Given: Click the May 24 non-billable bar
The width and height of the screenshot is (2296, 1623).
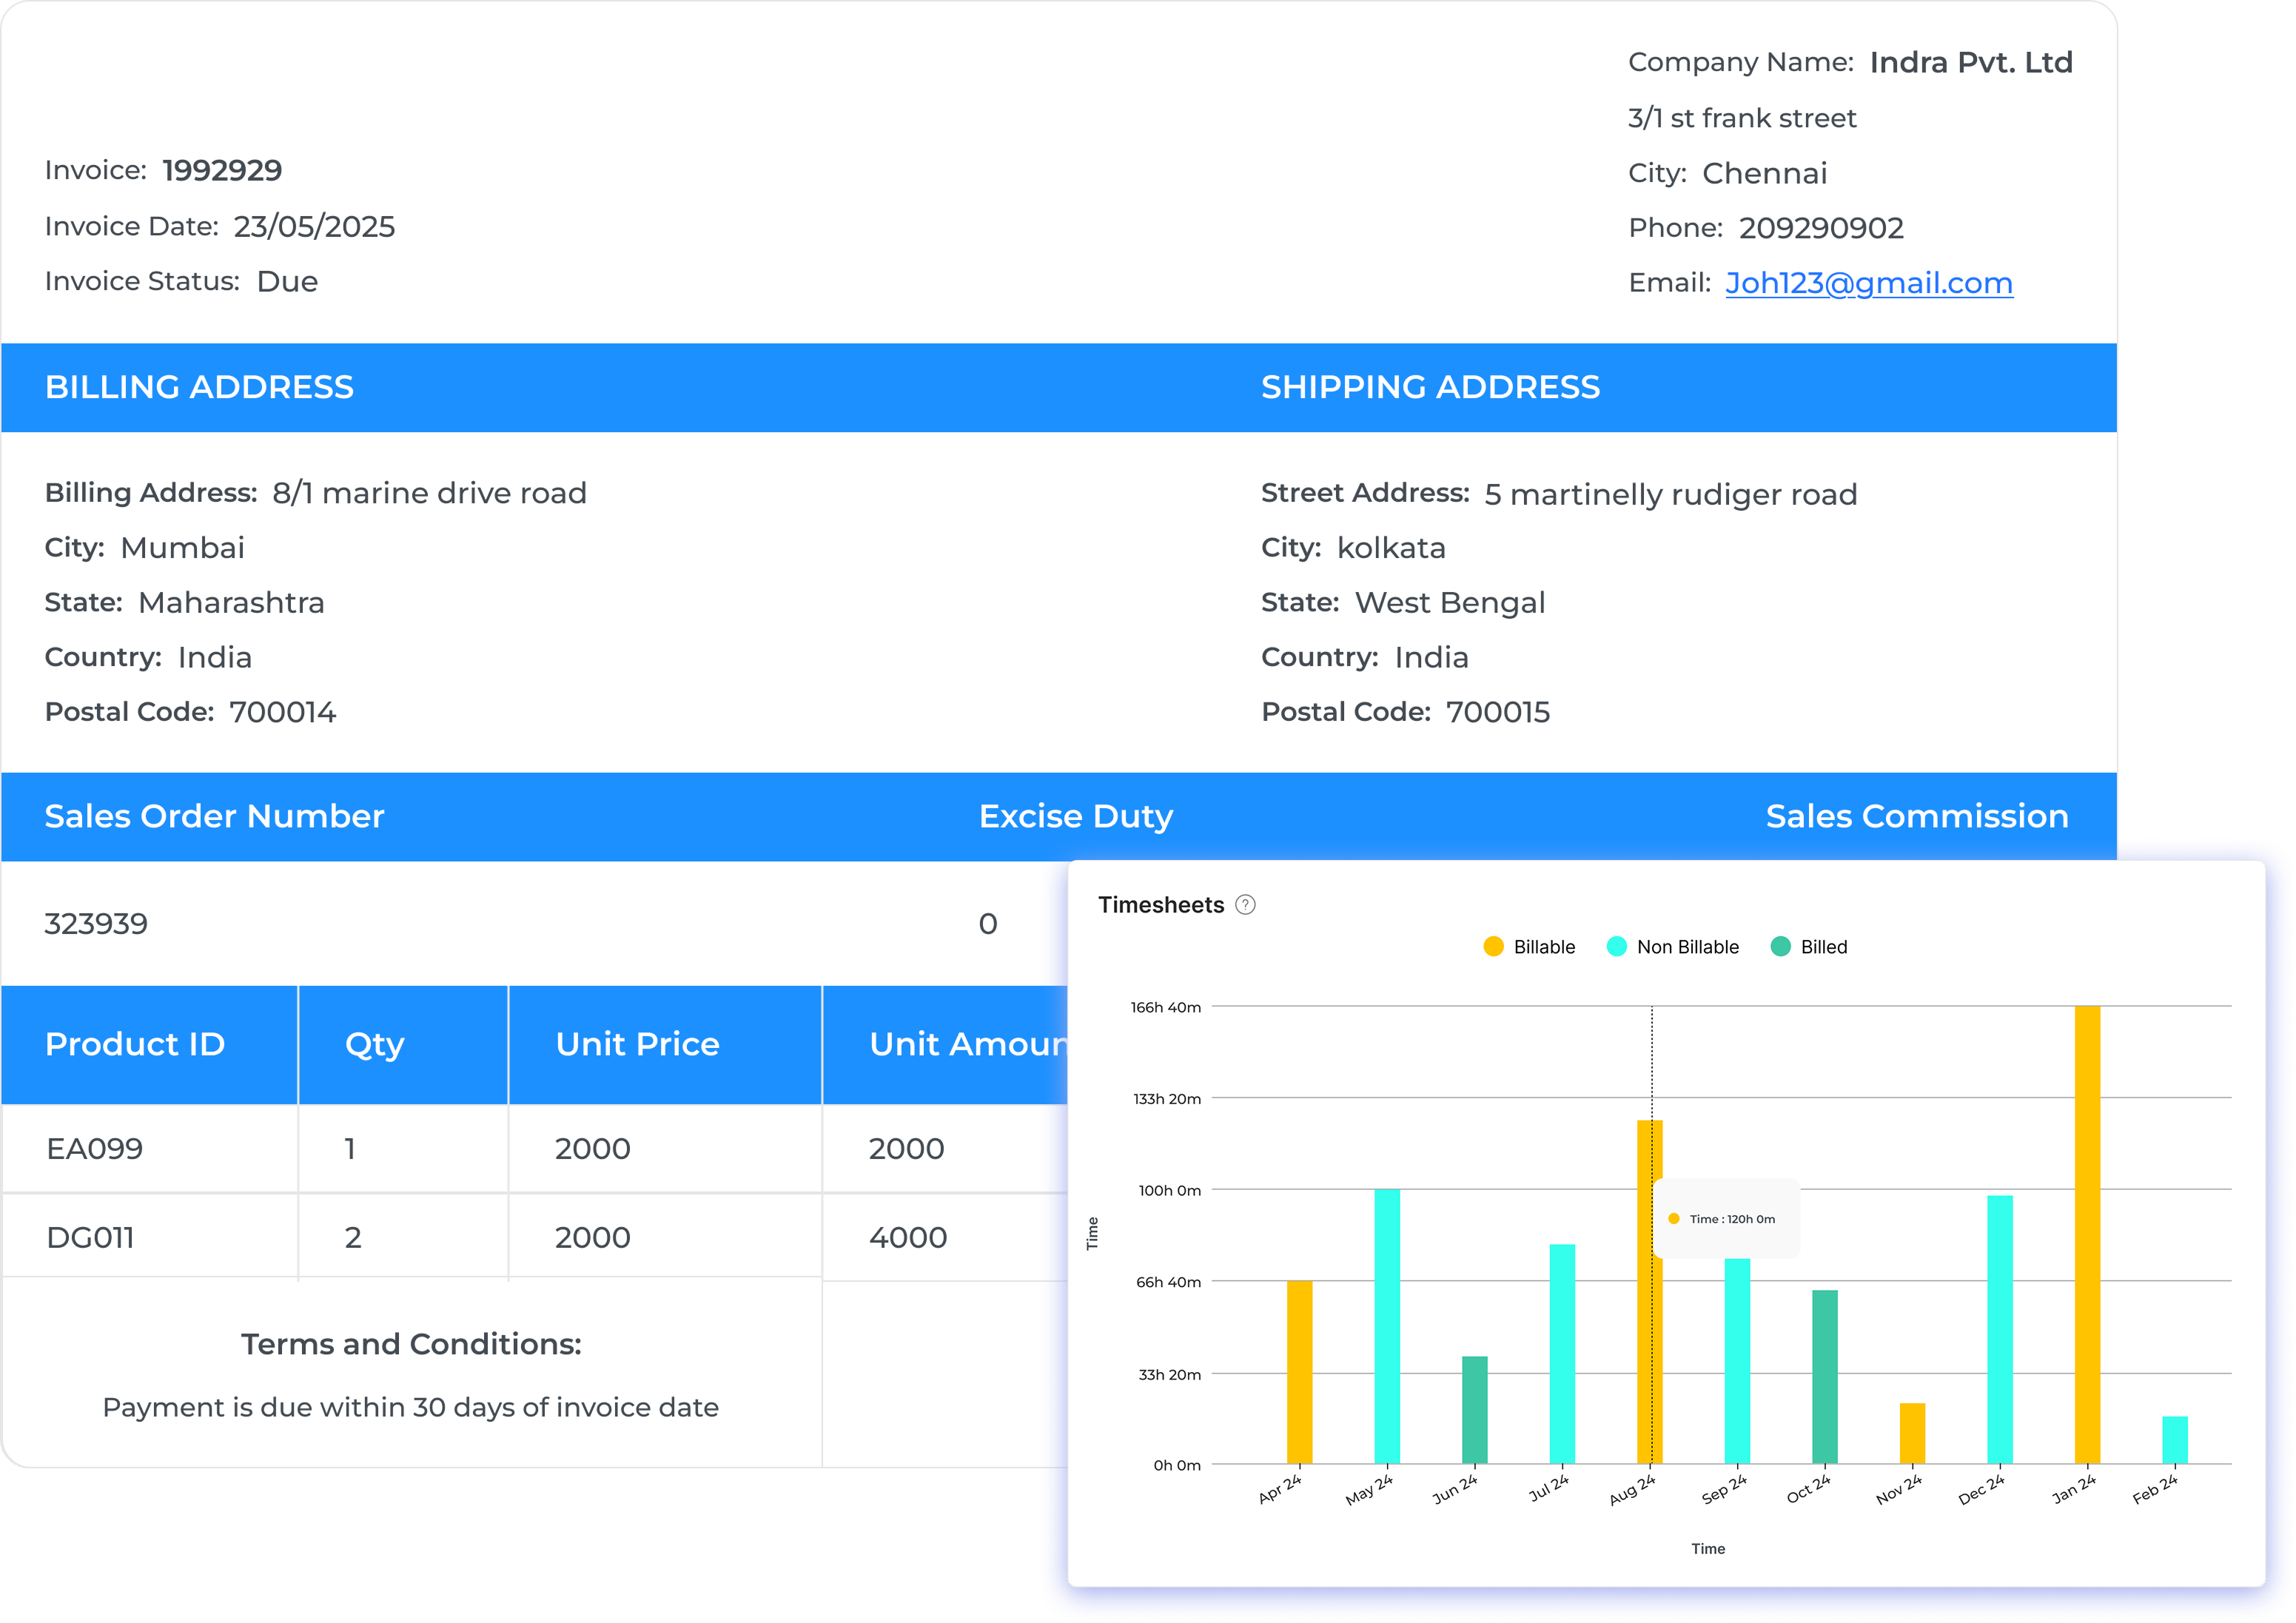Looking at the screenshot, I should pos(1387,1326).
